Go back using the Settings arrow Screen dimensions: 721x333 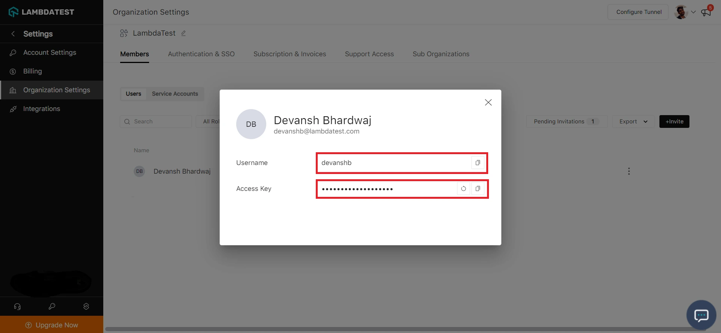point(13,34)
